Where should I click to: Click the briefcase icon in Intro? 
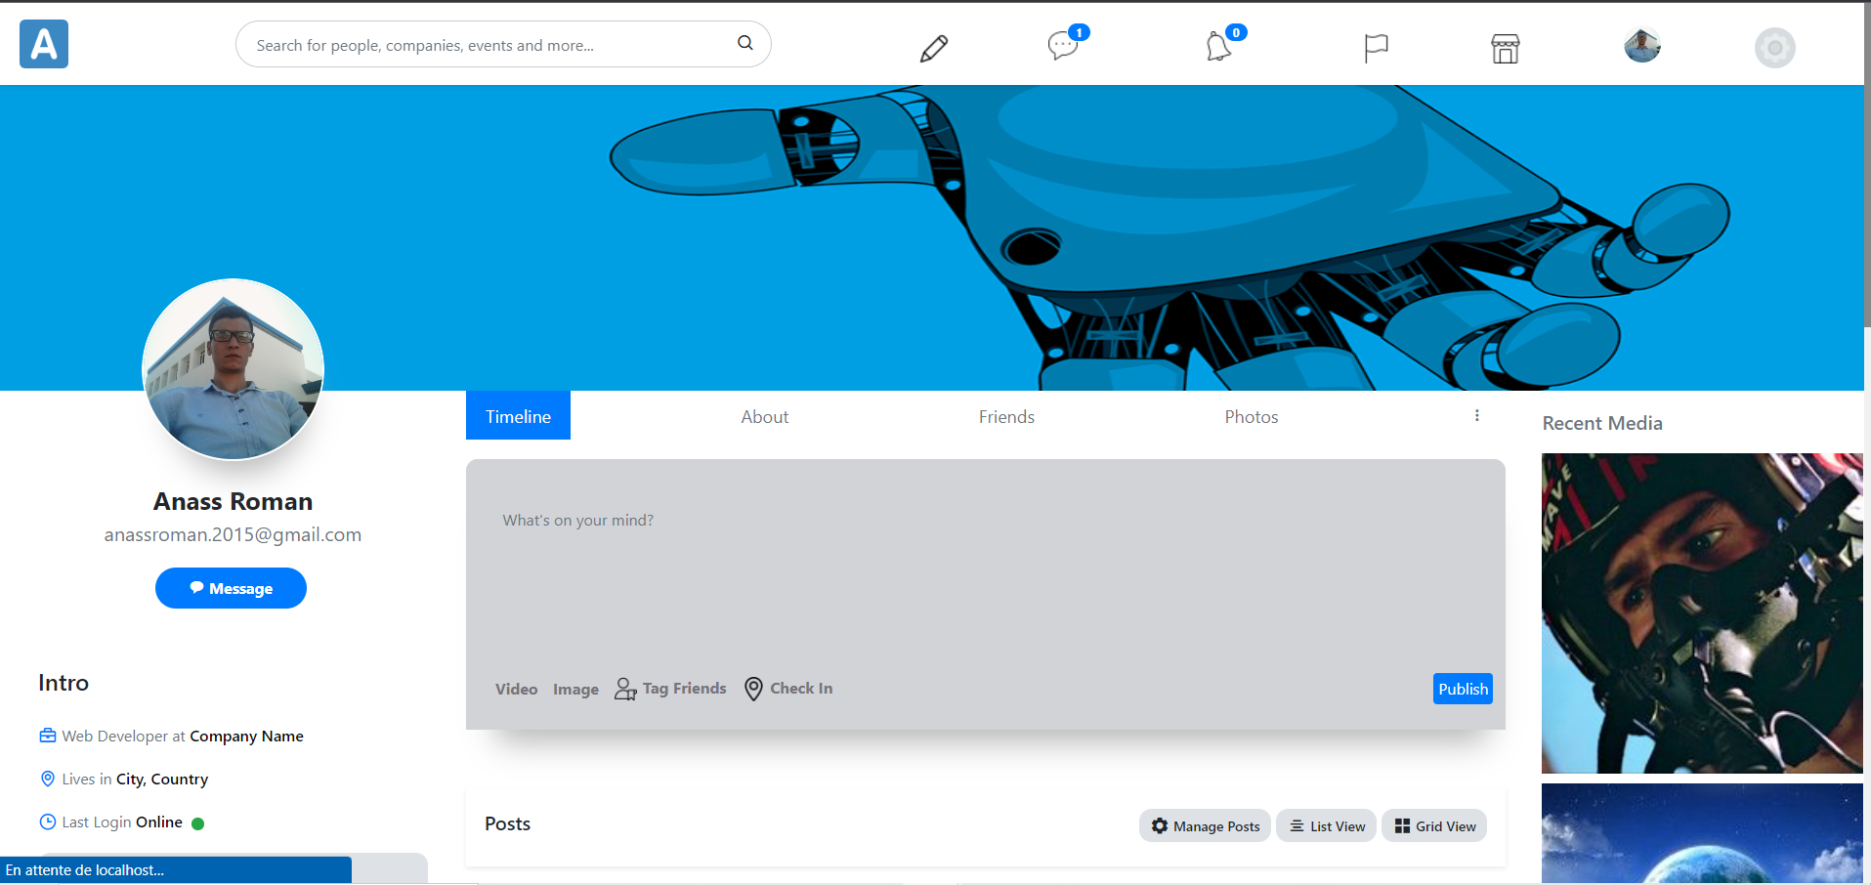tap(48, 736)
